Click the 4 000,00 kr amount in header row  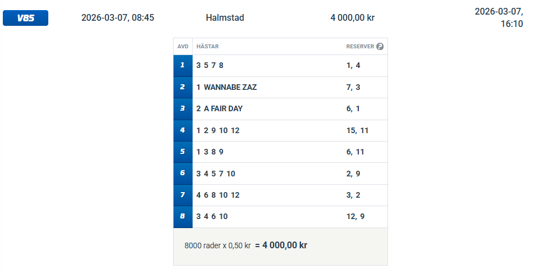click(x=353, y=18)
